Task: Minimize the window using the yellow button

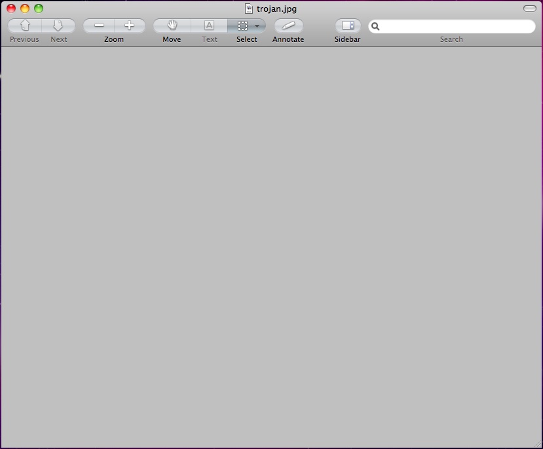Action: (25, 9)
